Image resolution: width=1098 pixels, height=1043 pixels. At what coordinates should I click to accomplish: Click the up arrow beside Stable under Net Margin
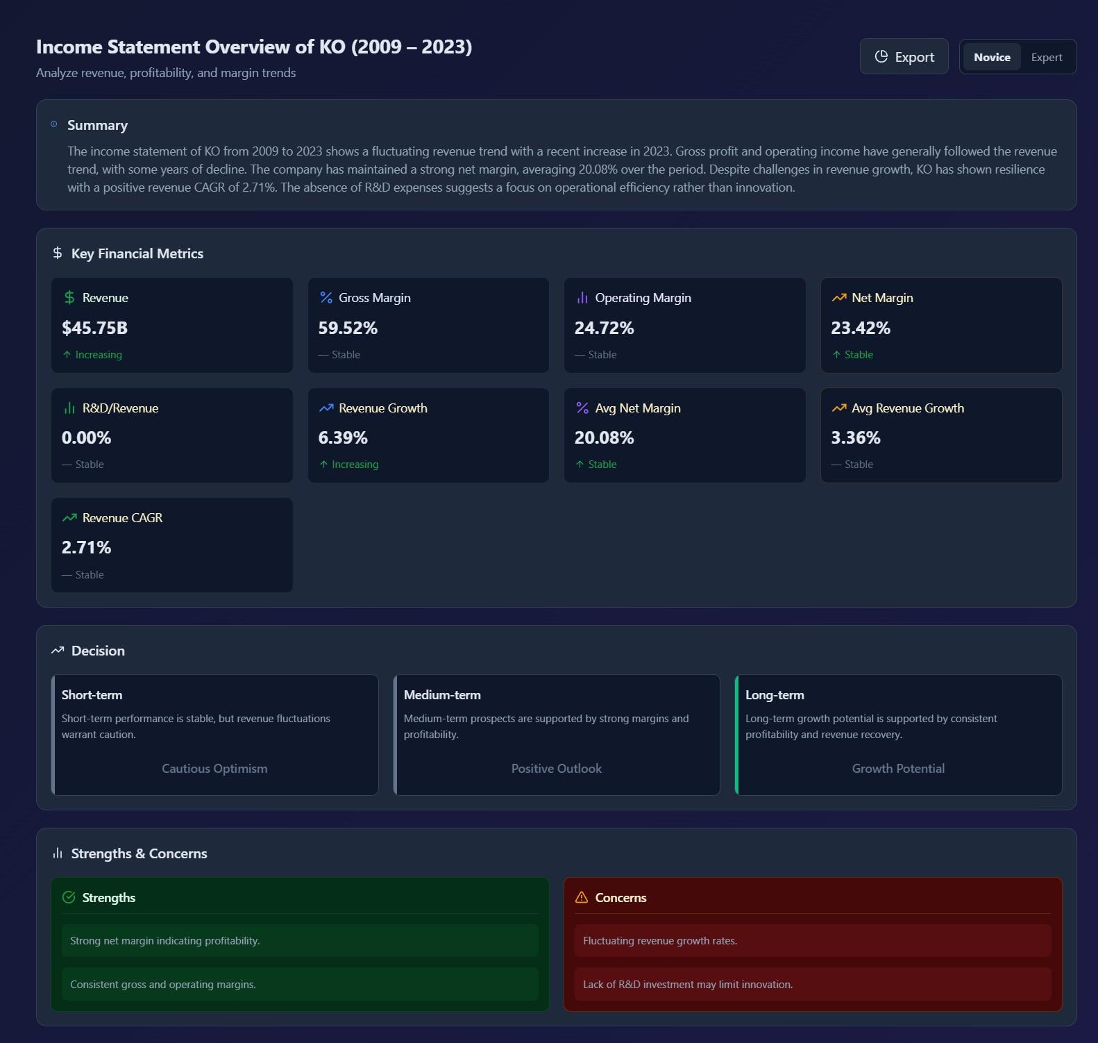tap(836, 354)
